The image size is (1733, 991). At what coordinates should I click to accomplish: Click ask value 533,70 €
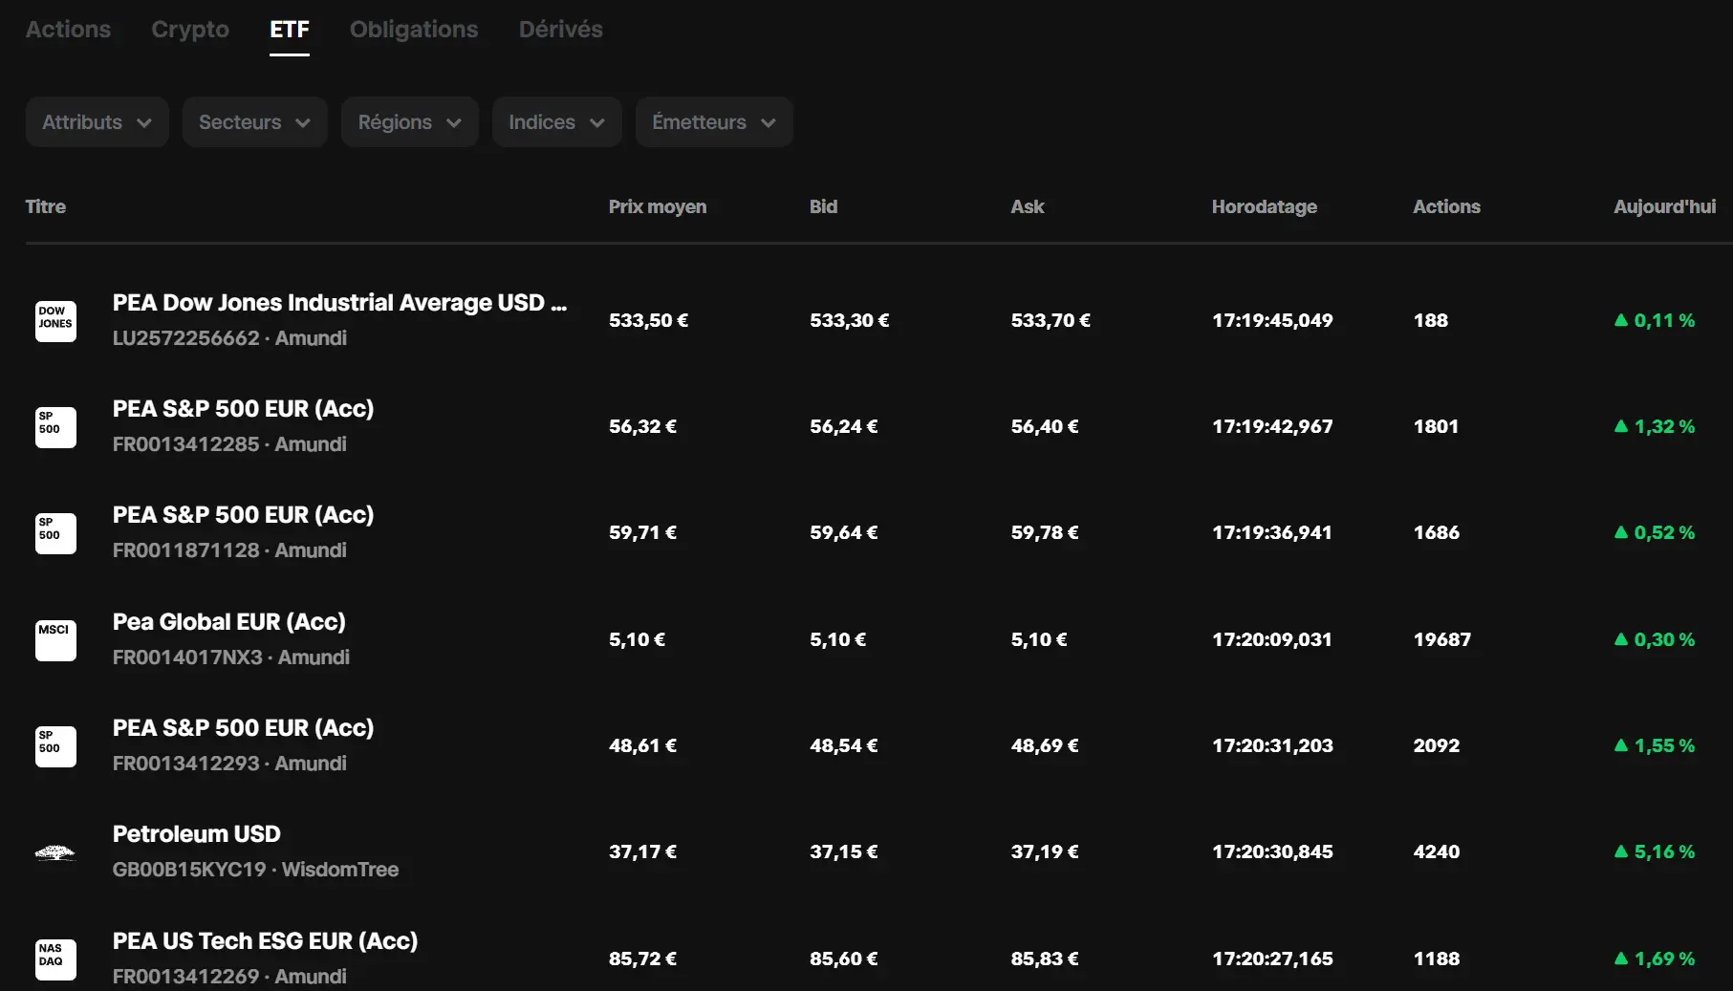pos(1051,320)
